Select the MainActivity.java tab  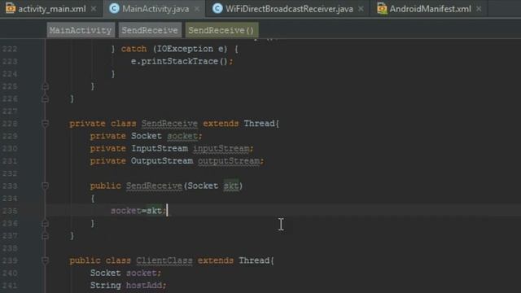click(x=155, y=9)
